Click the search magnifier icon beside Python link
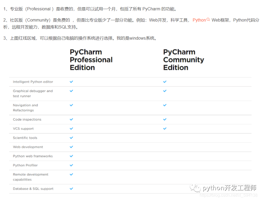265x200 pixels. point(208,19)
